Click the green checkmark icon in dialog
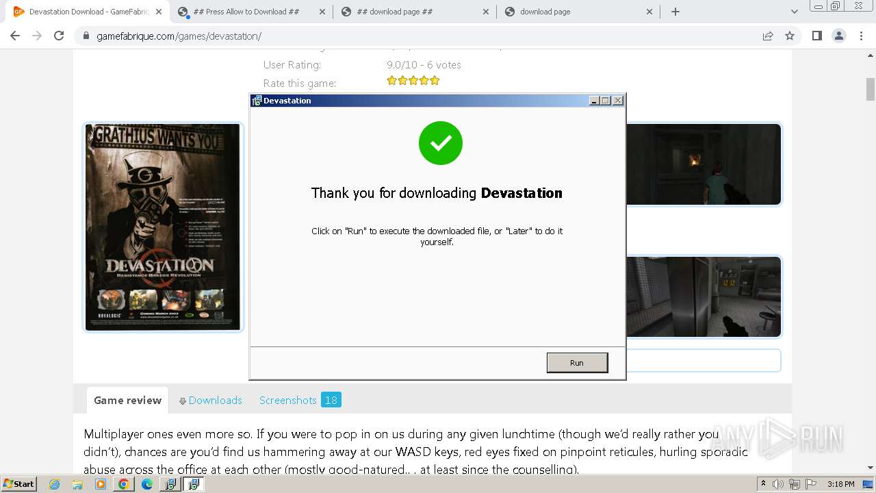 [x=441, y=143]
